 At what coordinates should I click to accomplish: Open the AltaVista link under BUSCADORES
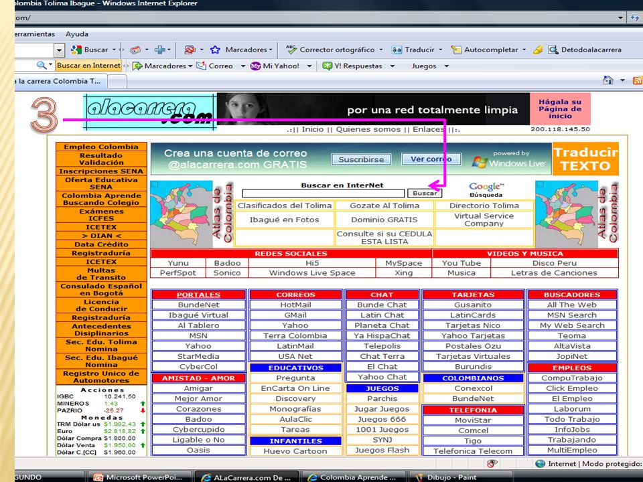coord(571,346)
